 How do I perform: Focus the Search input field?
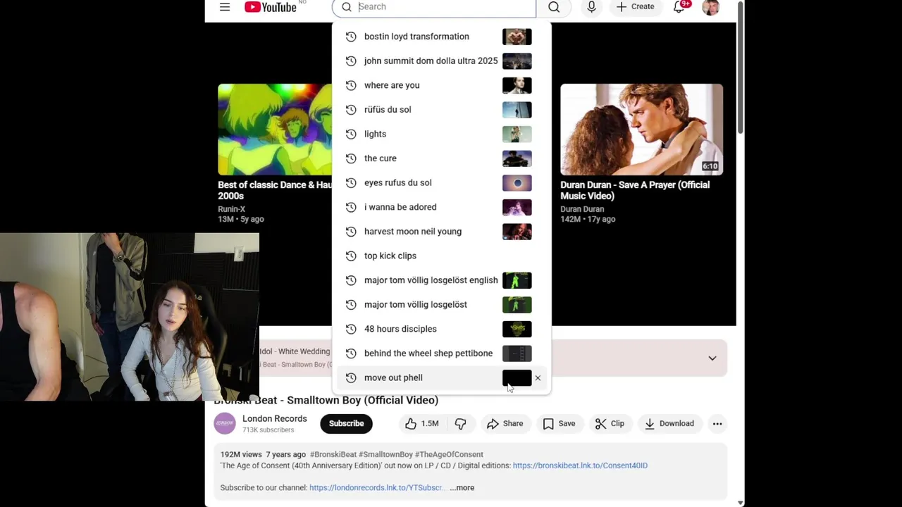click(x=434, y=7)
